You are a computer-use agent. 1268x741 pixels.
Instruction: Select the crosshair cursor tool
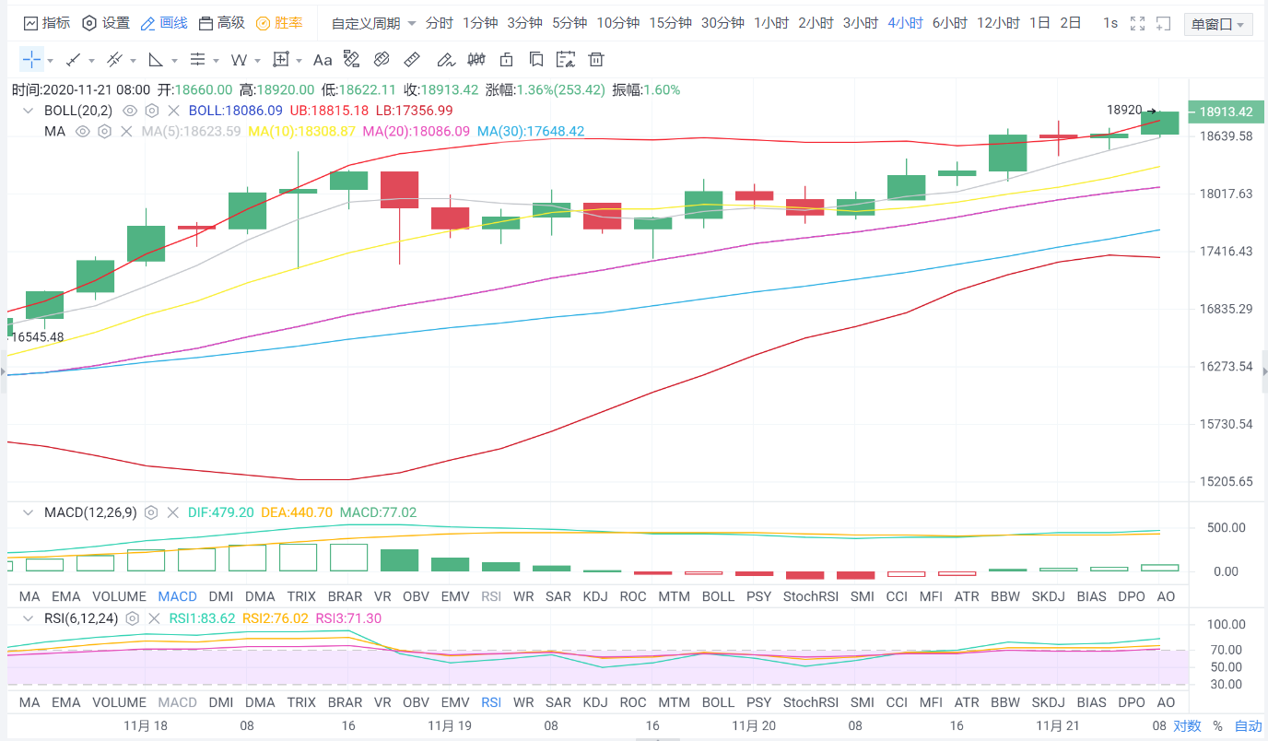point(31,60)
